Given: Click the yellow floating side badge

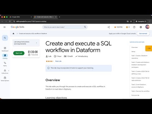Looking at the screenshot, I should 149,48.
